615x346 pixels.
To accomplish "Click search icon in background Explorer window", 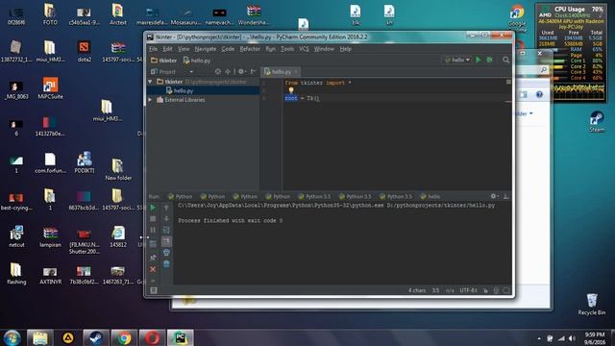I will pos(543,70).
